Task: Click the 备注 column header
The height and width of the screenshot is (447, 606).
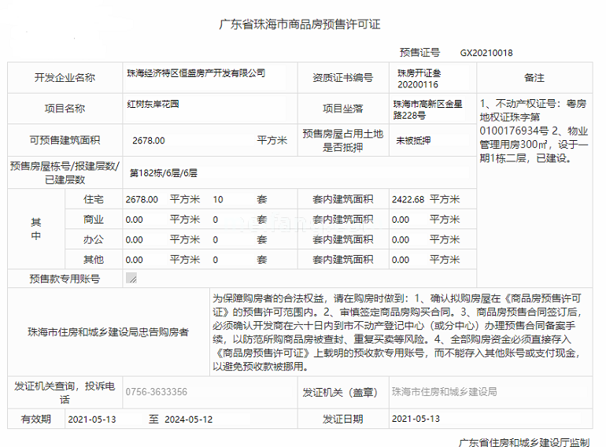Action: point(534,78)
